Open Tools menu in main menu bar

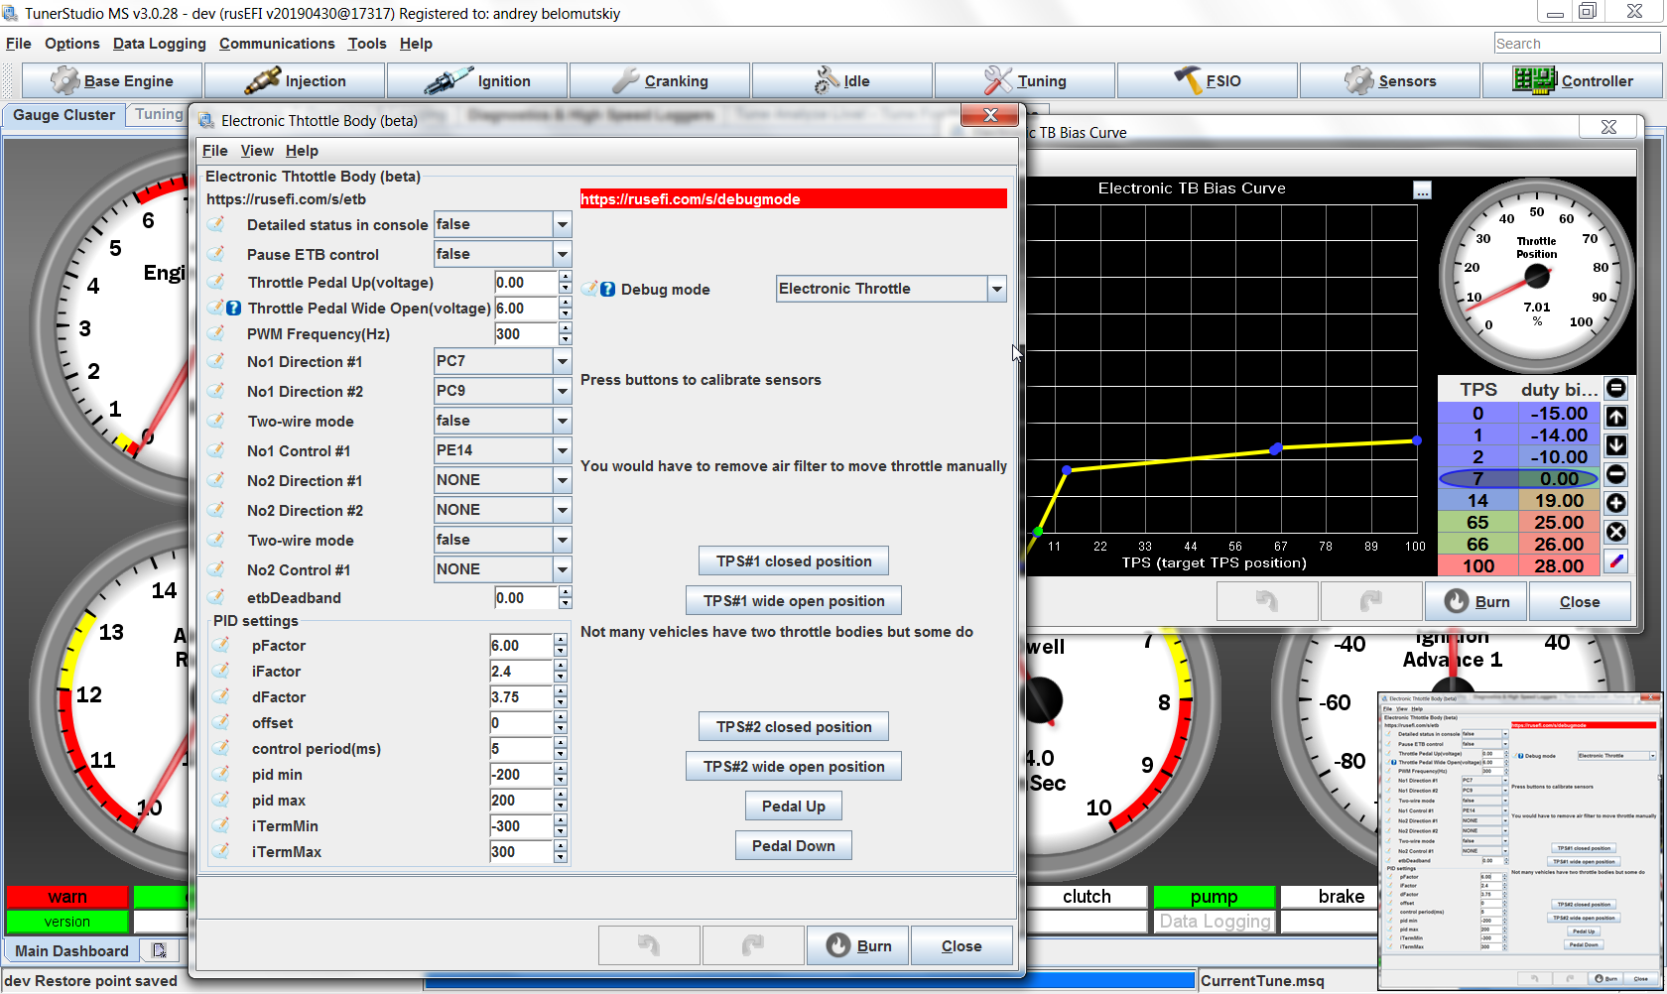click(x=367, y=44)
